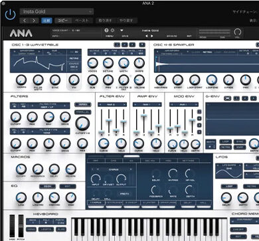259x241 pixels.
Task: Click bottom small button beside Mod Env sliders
Action: point(199,132)
